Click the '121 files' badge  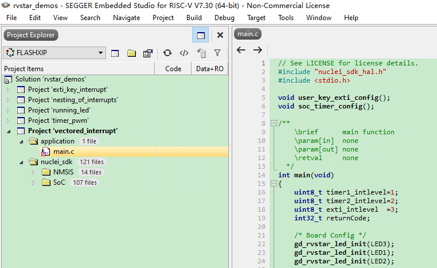point(92,162)
